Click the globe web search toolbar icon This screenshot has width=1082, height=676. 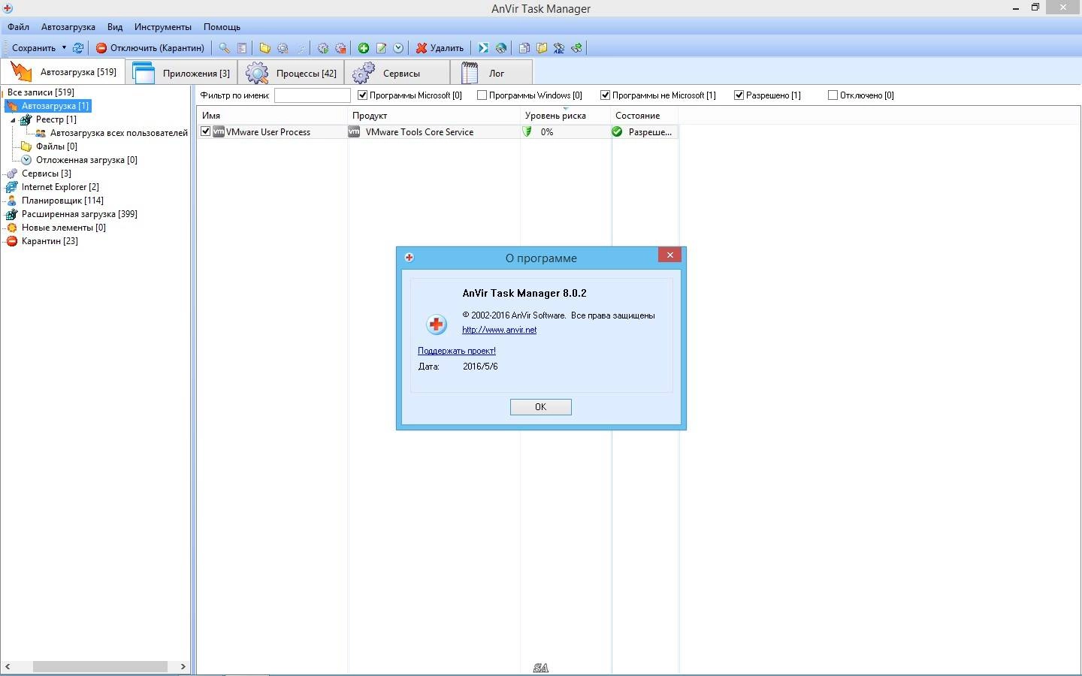[501, 48]
